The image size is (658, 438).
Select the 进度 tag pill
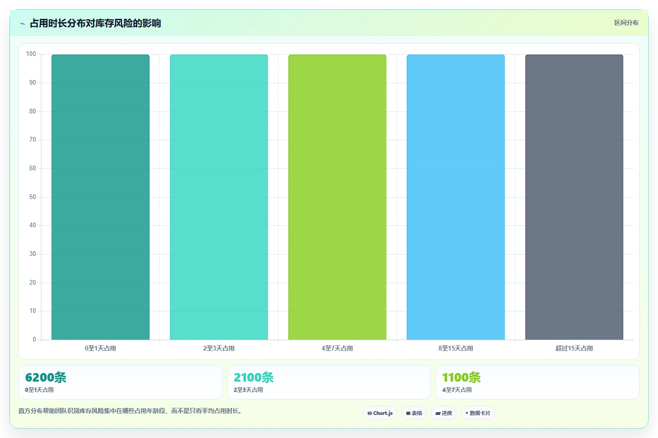coord(444,413)
